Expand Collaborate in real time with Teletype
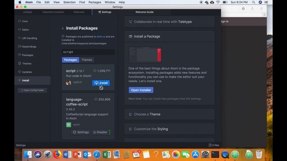 click(x=170, y=22)
